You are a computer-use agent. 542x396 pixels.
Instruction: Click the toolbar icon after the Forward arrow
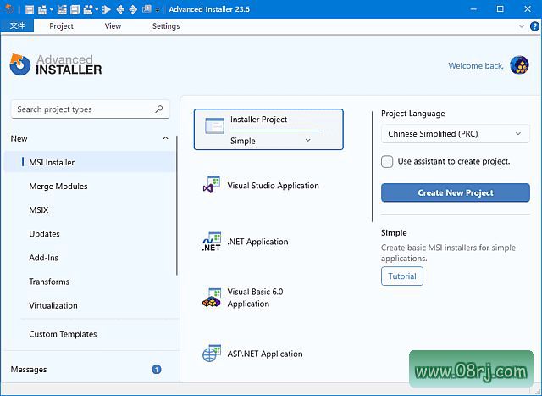pos(147,9)
